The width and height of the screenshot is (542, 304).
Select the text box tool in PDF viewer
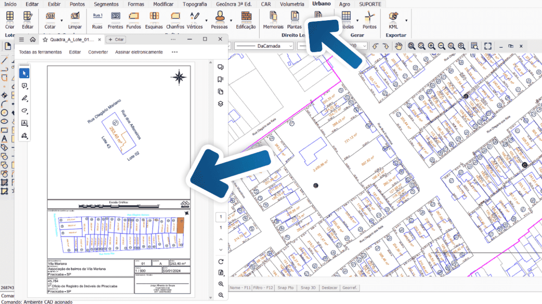tap(25, 123)
